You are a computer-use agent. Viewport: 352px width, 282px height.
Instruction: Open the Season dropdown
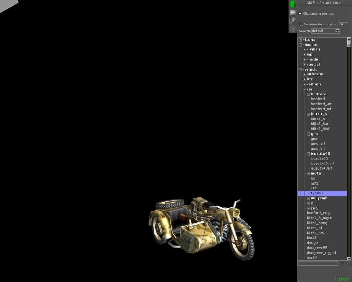[337, 31]
